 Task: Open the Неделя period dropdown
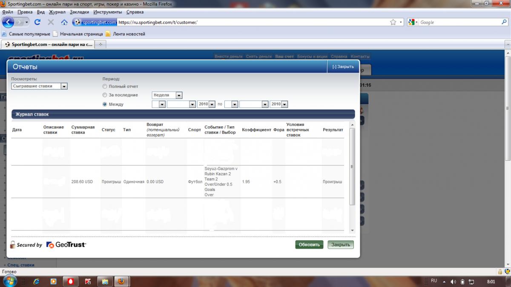click(167, 95)
